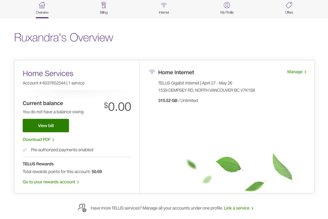The image size is (328, 219).
Task: Open the Offers tab label
Action: click(x=289, y=12)
